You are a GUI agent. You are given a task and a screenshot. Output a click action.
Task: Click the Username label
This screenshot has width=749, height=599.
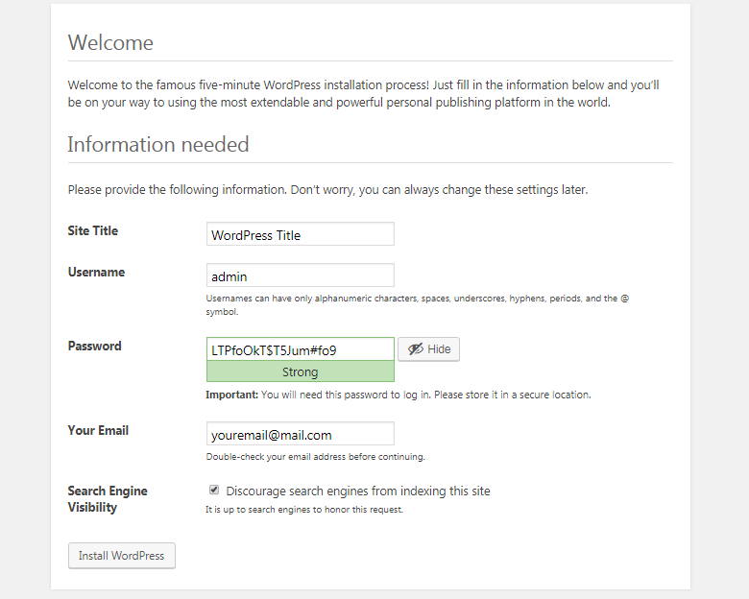pyautogui.click(x=96, y=273)
